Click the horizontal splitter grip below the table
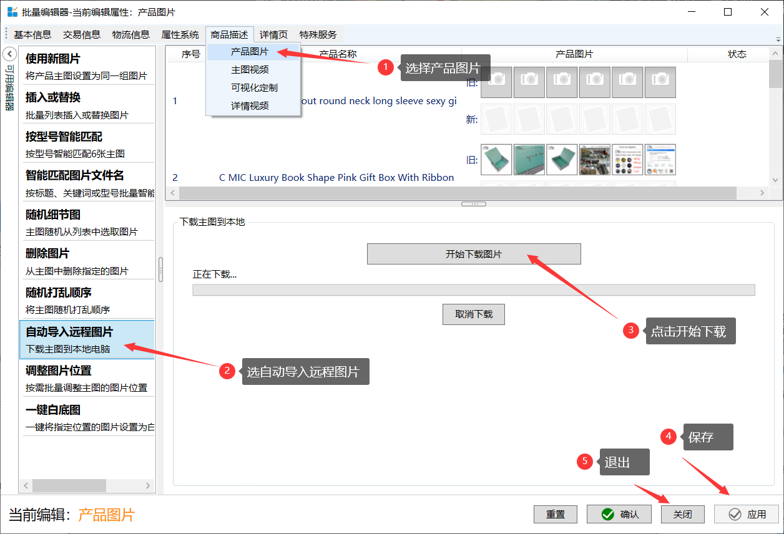The width and height of the screenshot is (784, 534). (474, 204)
